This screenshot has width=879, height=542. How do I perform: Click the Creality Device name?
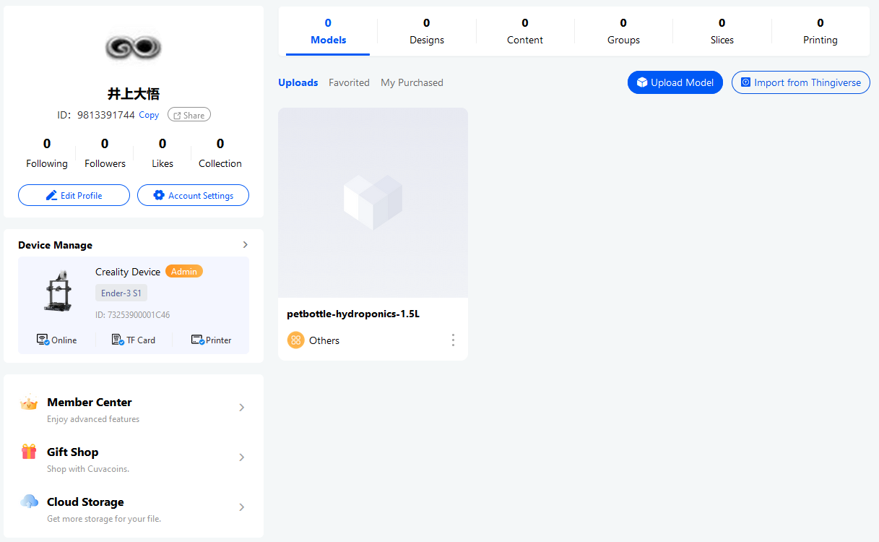point(128,272)
